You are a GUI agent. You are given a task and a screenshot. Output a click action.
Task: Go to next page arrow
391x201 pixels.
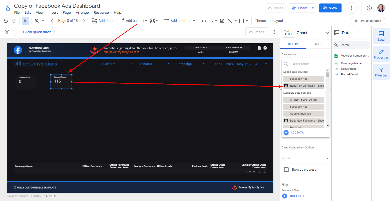click(83, 21)
